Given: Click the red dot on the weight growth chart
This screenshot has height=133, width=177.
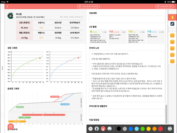Looking at the screenshot, I should click(78, 58).
